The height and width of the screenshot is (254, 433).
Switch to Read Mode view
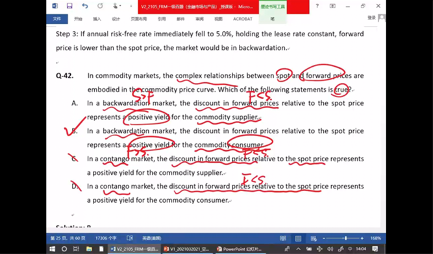[x=283, y=238]
